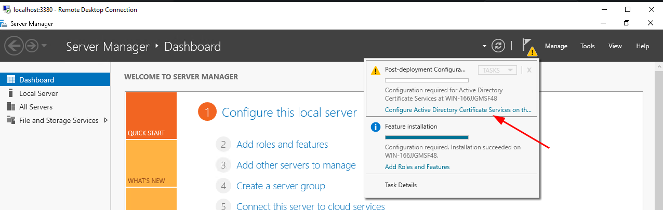
Task: Open the View menu
Action: pos(615,46)
